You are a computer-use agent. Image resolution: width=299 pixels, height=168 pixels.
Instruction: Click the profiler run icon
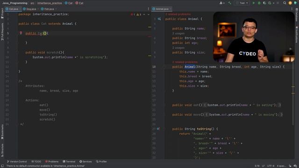[270, 3]
